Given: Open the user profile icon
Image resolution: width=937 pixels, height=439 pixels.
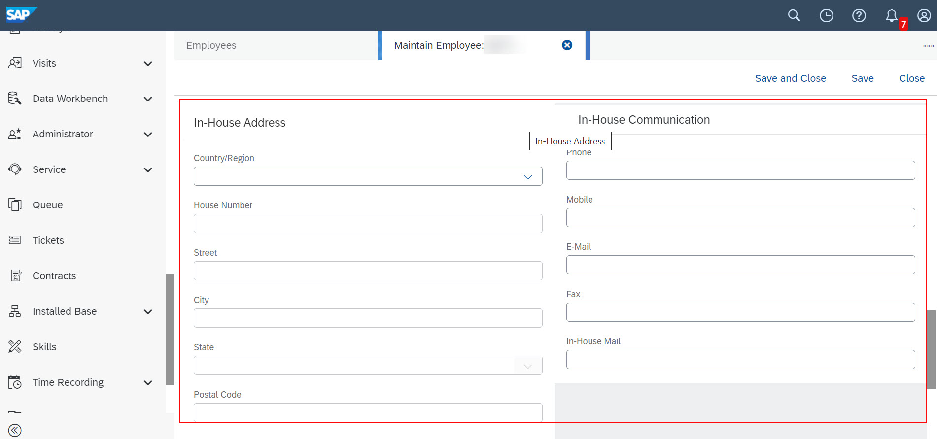Looking at the screenshot, I should 924,15.
